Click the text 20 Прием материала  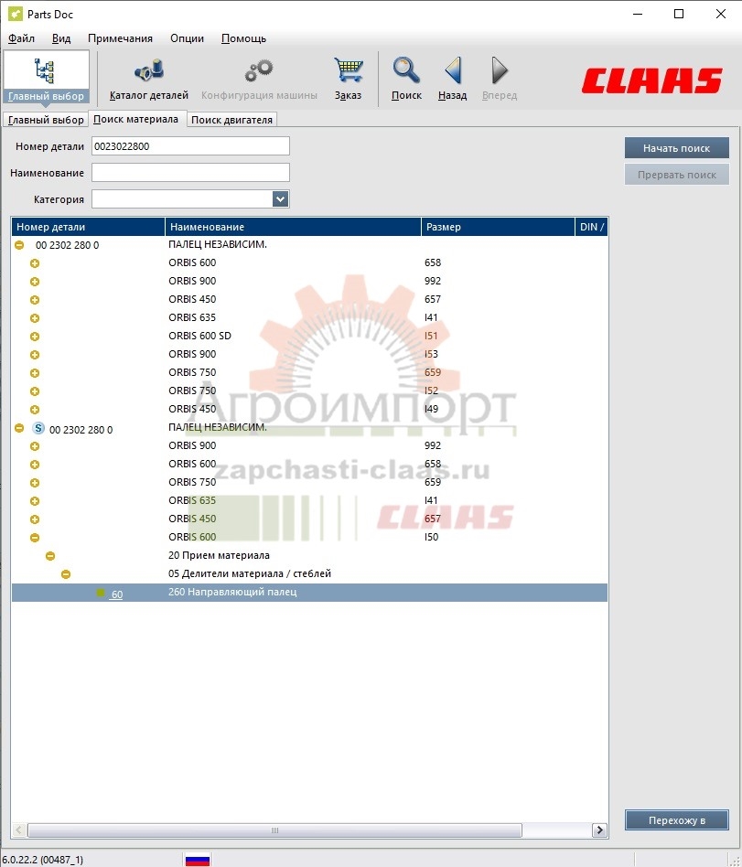pyautogui.click(x=219, y=555)
